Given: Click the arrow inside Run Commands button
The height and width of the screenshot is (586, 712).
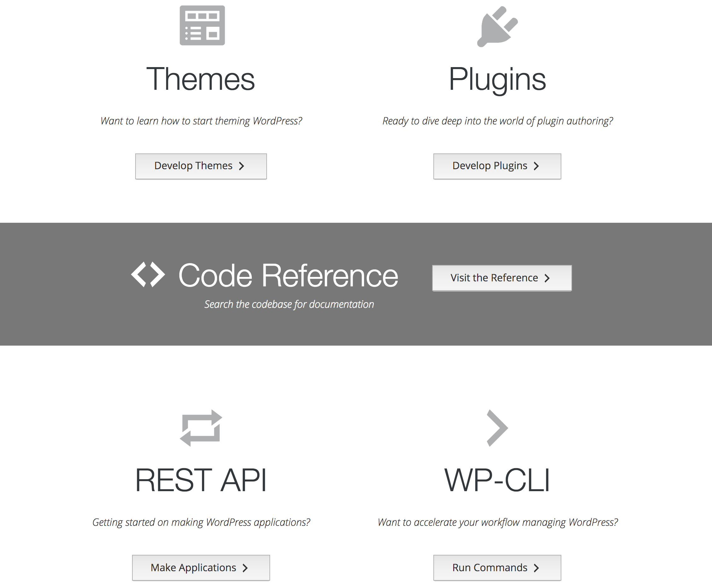Looking at the screenshot, I should point(537,567).
